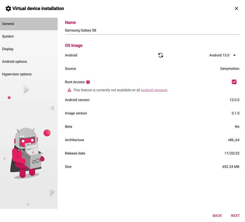Click the refresh Android images icon
245x222 pixels.
coord(160,55)
